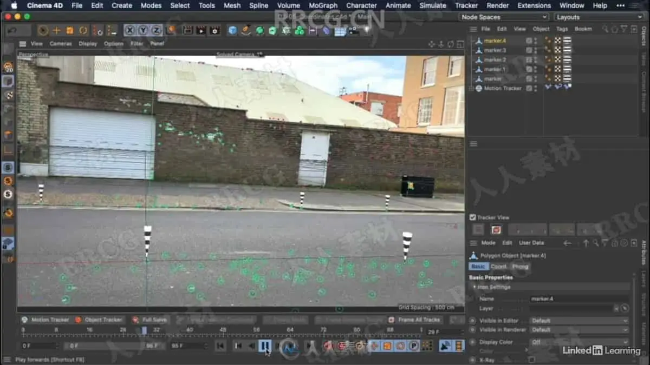Select the Rotate tool
This screenshot has height=365, width=650.
(x=83, y=30)
